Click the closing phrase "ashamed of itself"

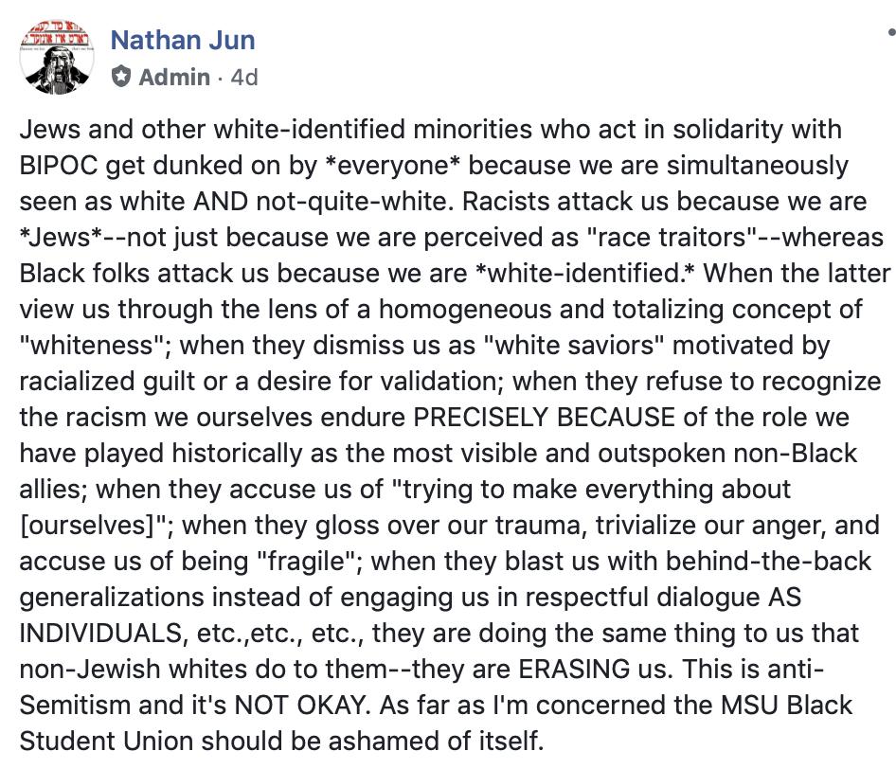[435, 741]
